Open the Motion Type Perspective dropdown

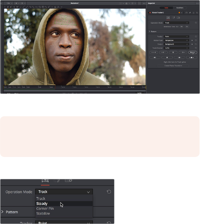click(x=176, y=40)
